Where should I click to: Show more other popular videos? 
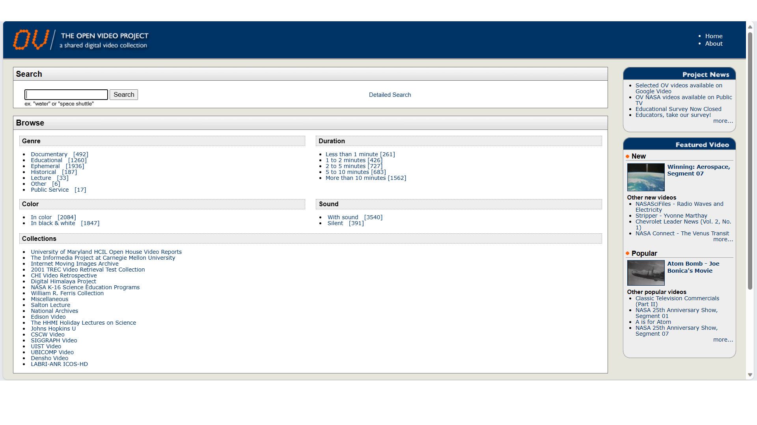click(723, 340)
